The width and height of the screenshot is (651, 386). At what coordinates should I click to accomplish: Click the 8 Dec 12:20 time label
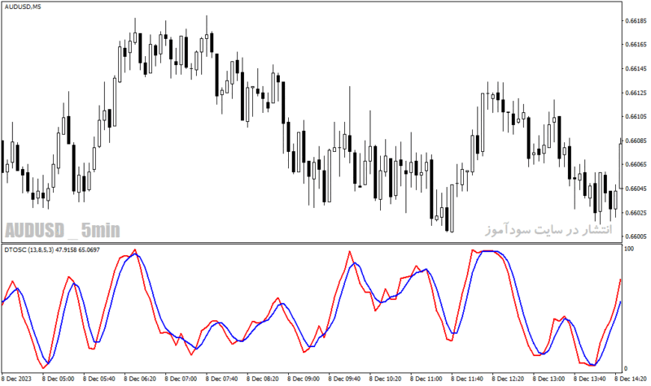pos(508,379)
